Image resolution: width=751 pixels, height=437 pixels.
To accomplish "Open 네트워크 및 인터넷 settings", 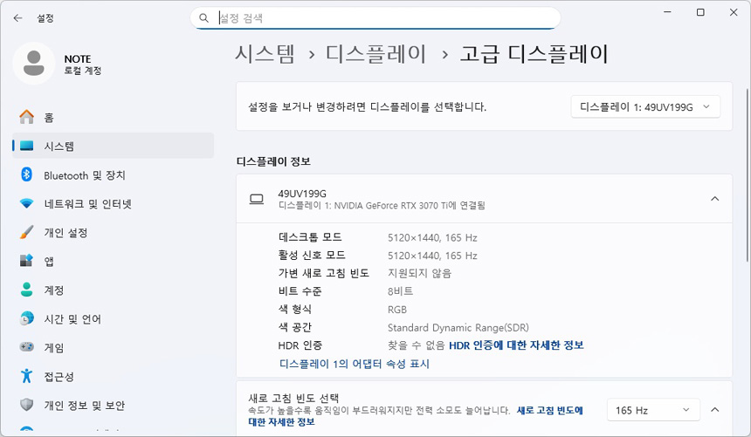I will (87, 204).
